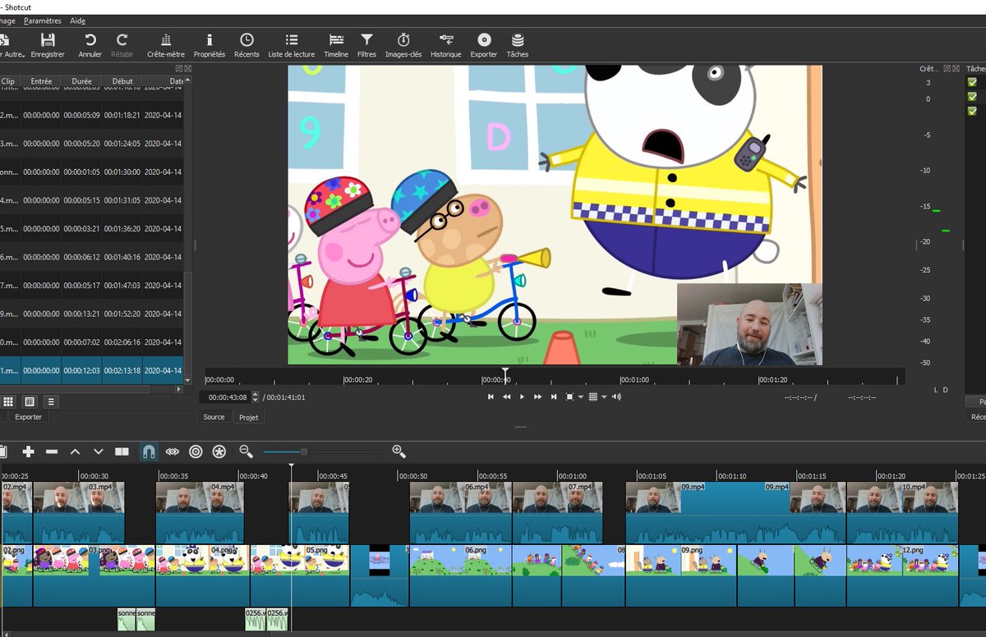Open the grid overlay dropdown arrow
This screenshot has width=986, height=637.
(x=604, y=397)
